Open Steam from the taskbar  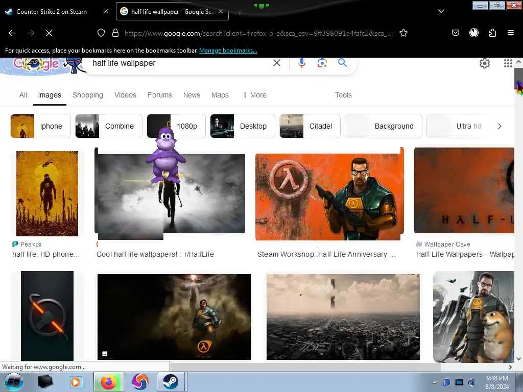pyautogui.click(x=171, y=382)
